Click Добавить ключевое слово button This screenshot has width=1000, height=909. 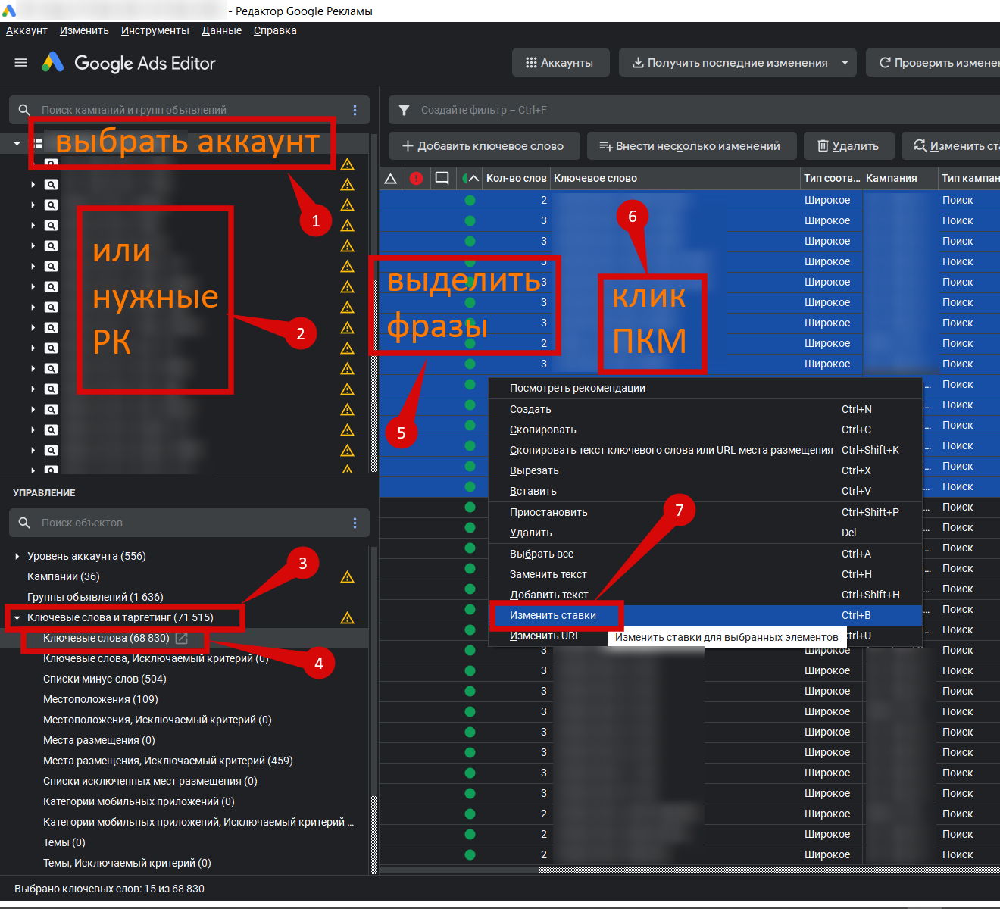pyautogui.click(x=483, y=146)
